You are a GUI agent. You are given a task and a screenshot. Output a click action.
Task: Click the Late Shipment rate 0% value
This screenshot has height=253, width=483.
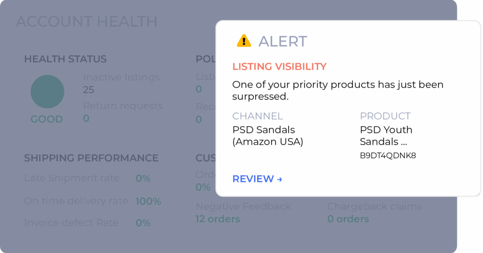(x=143, y=178)
